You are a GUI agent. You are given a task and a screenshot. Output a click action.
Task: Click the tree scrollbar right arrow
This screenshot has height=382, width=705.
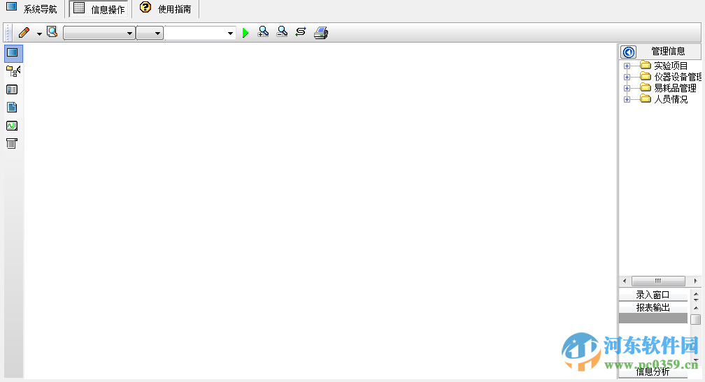coord(695,281)
